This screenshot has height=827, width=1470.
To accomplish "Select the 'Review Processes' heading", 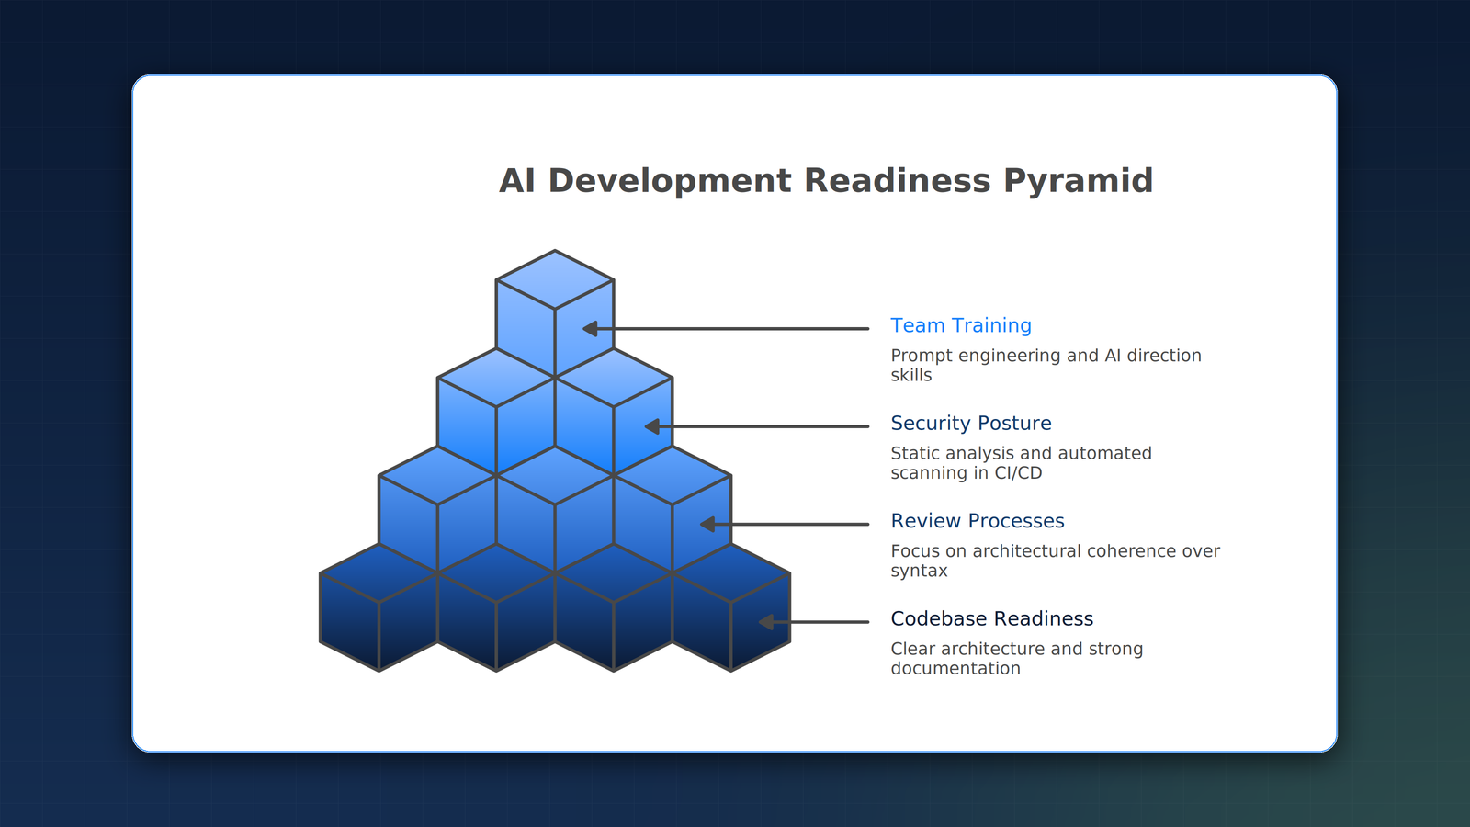I will 978,521.
